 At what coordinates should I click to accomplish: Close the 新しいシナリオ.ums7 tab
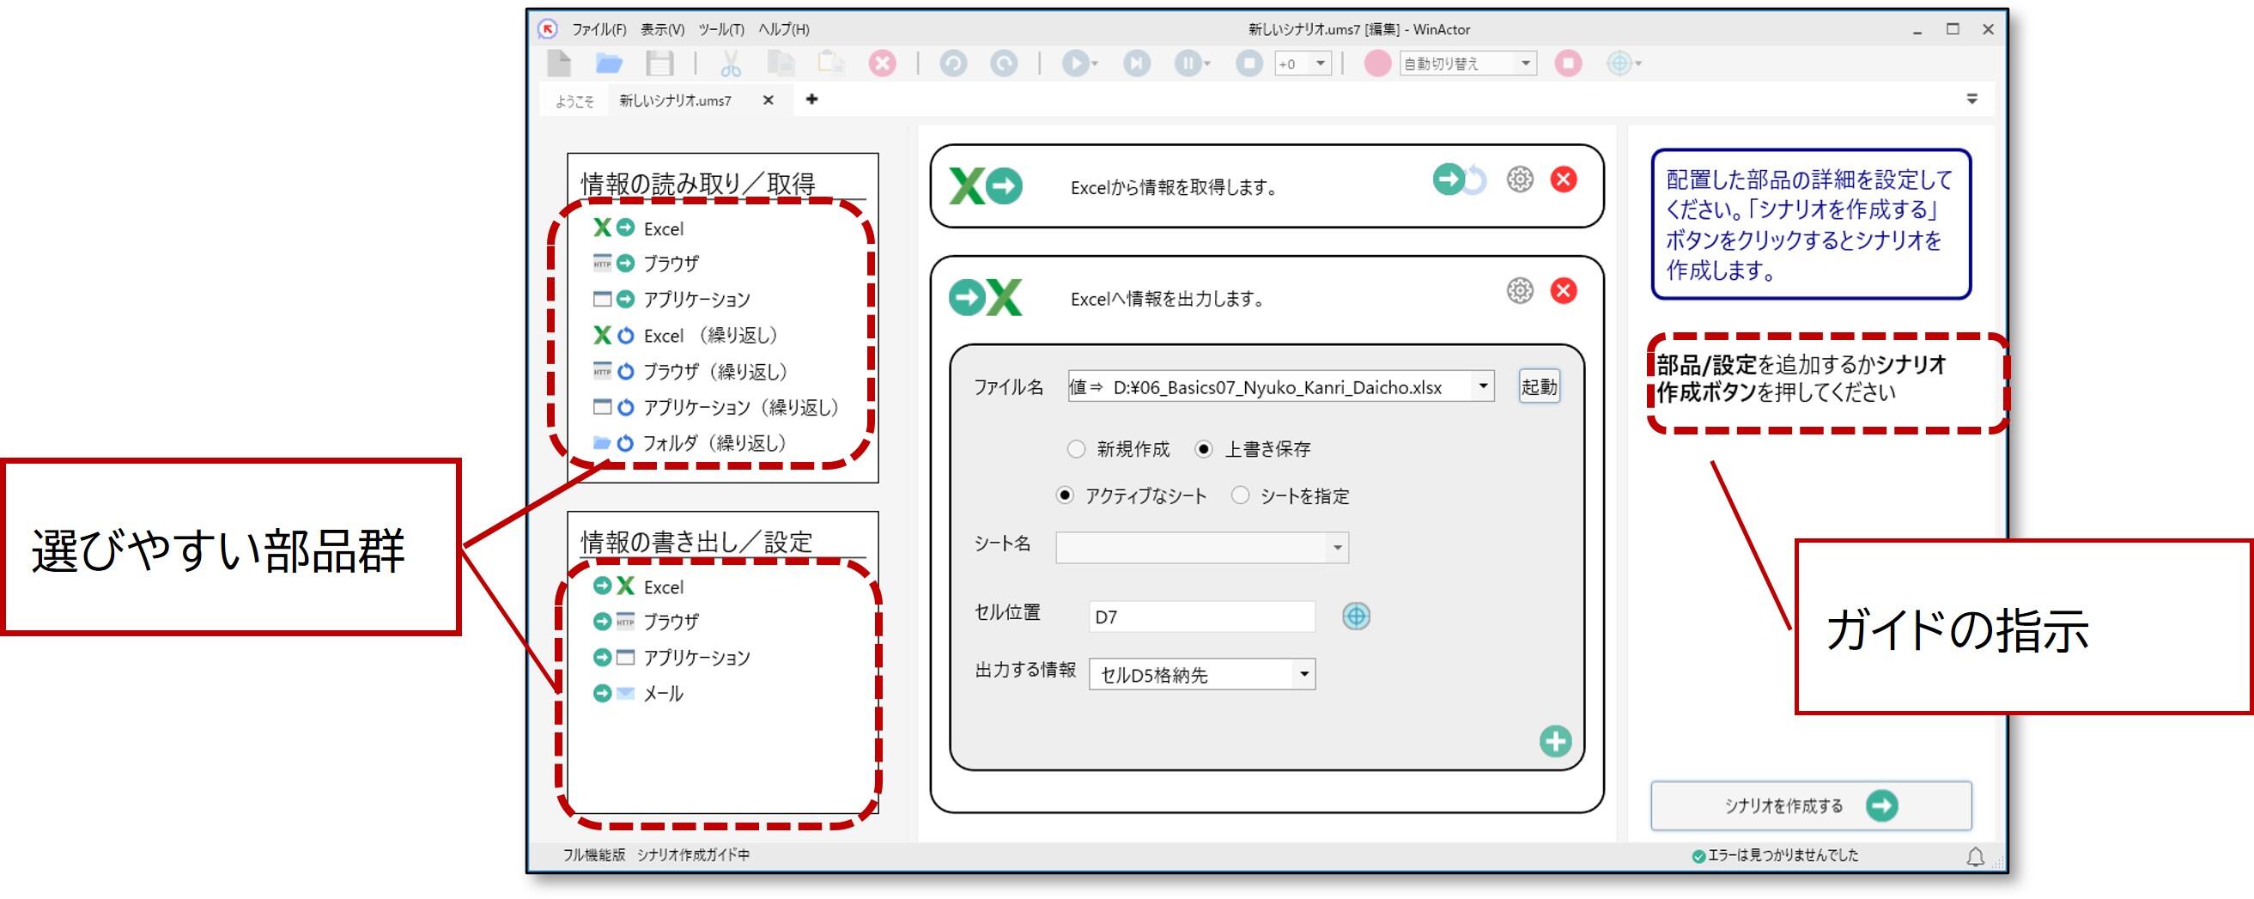pos(769,100)
